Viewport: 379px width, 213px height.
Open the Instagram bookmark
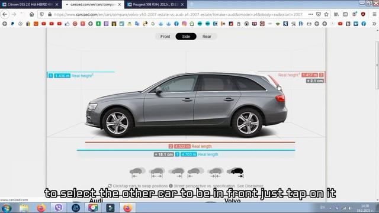184,24
